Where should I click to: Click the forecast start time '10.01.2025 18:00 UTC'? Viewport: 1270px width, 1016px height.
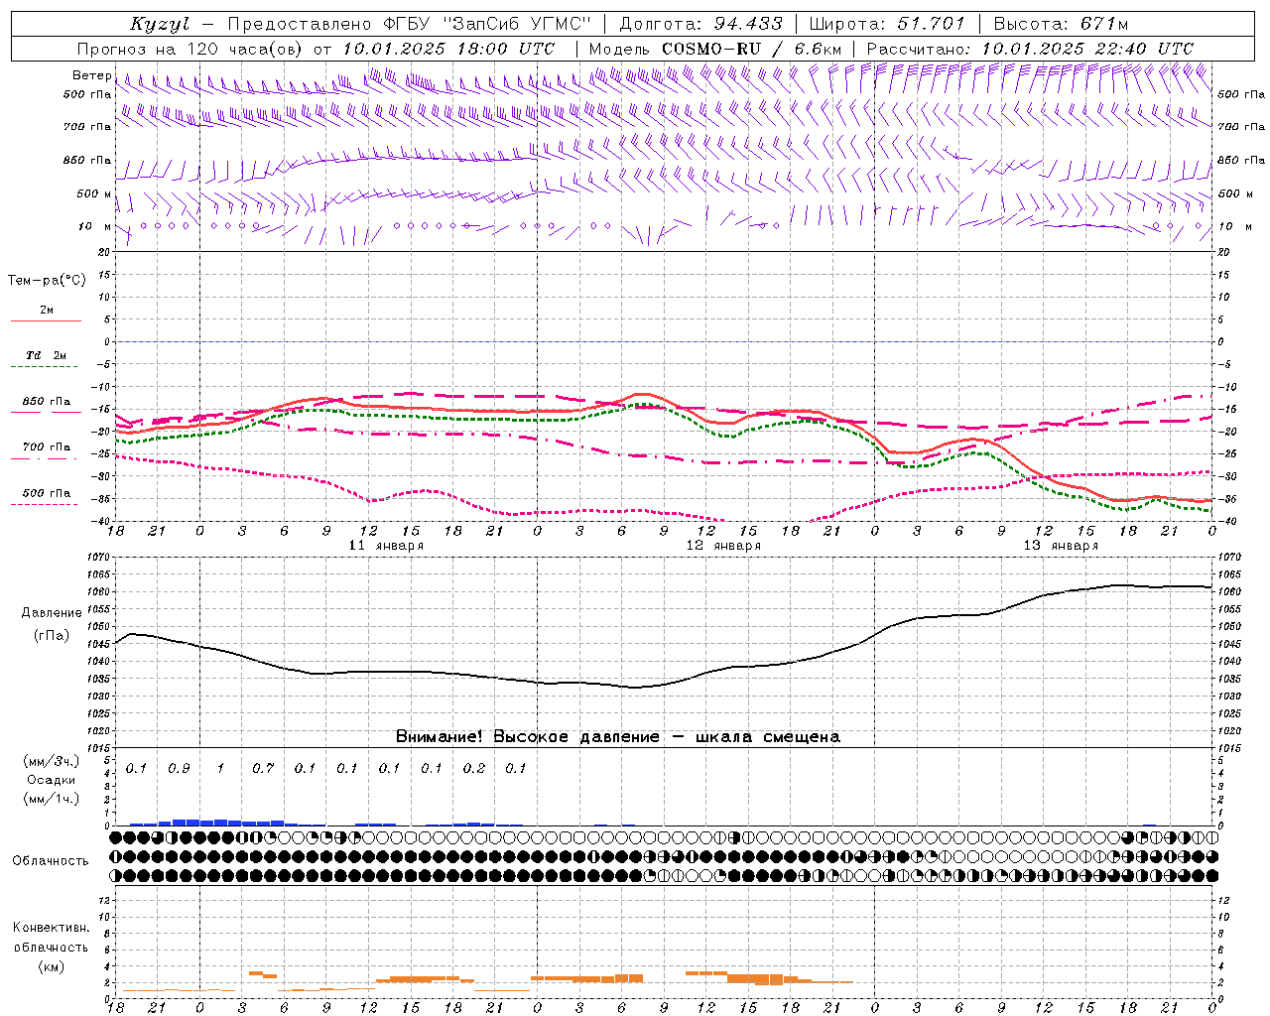pos(448,49)
